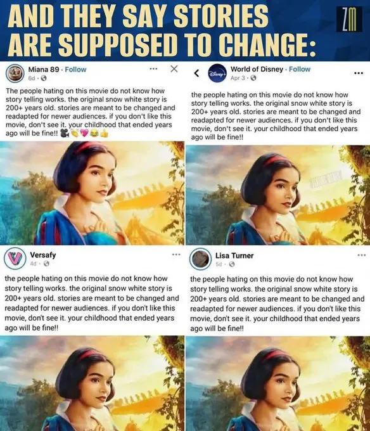Open Snow White image in World of Disney post
370x431 pixels.
pos(278,195)
